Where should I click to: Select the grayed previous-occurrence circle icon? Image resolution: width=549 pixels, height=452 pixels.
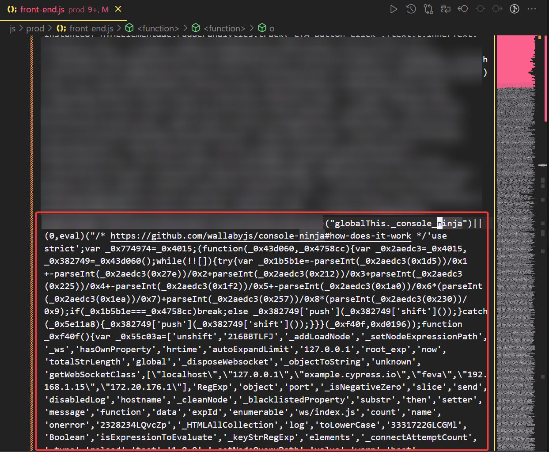(480, 9)
